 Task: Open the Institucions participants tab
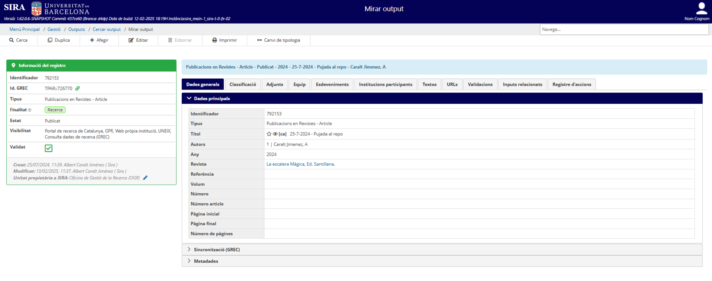[x=385, y=84]
